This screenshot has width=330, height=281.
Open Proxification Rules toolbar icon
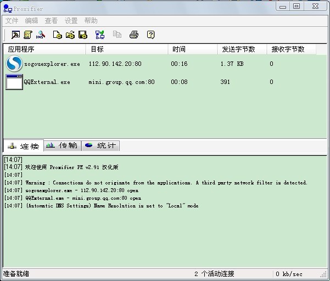click(28, 35)
